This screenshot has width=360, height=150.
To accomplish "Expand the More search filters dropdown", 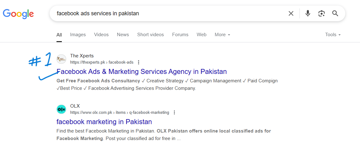I will (x=222, y=35).
